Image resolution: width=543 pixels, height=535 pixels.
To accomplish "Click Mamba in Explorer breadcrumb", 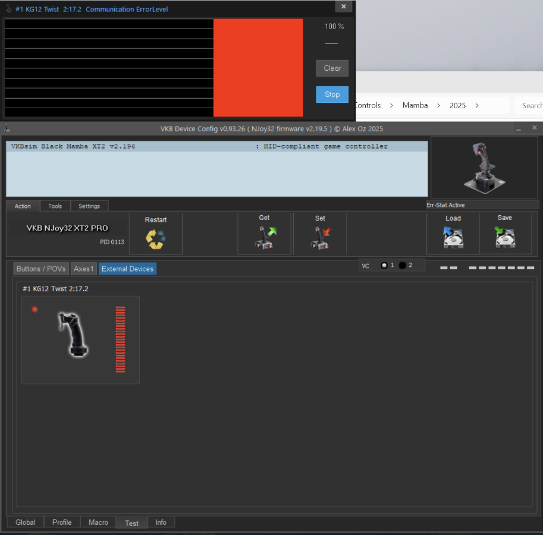I will 415,105.
